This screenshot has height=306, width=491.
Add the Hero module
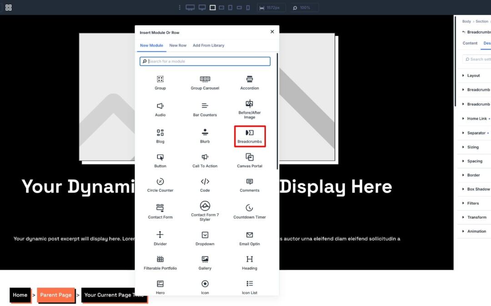pyautogui.click(x=160, y=287)
